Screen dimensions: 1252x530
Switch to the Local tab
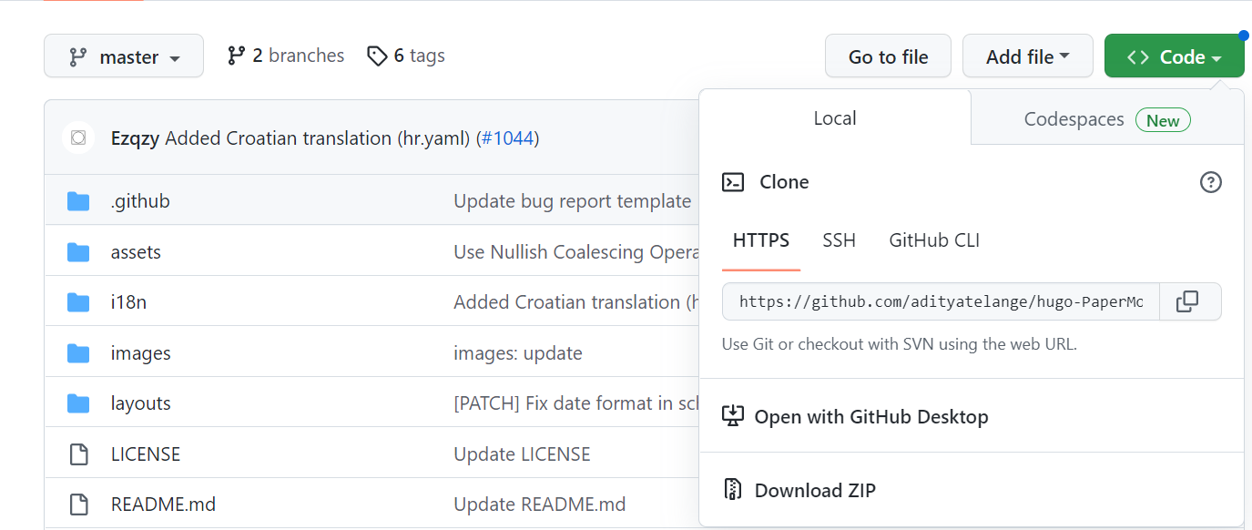[x=835, y=118]
